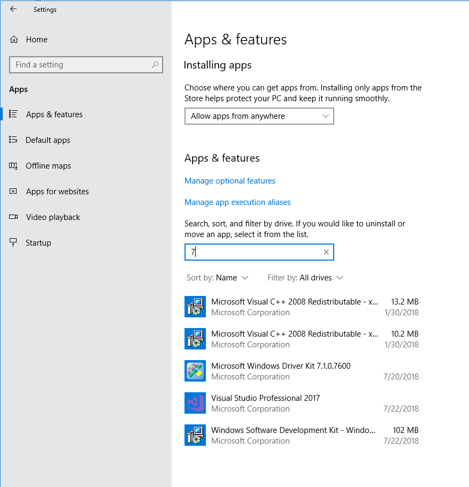The image size is (469, 487).
Task: Focus the Find a setting search field
Action: tap(86, 65)
